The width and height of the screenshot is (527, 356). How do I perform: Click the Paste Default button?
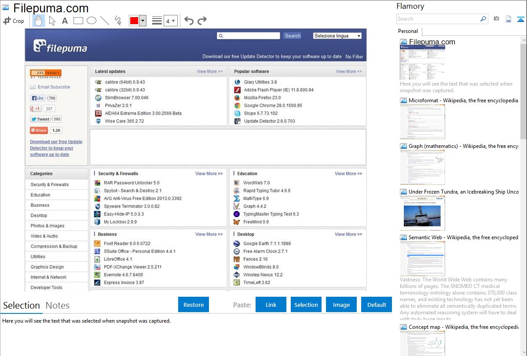coord(377,305)
